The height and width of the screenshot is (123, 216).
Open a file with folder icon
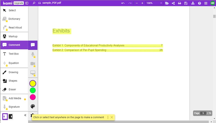(x=167, y=3)
